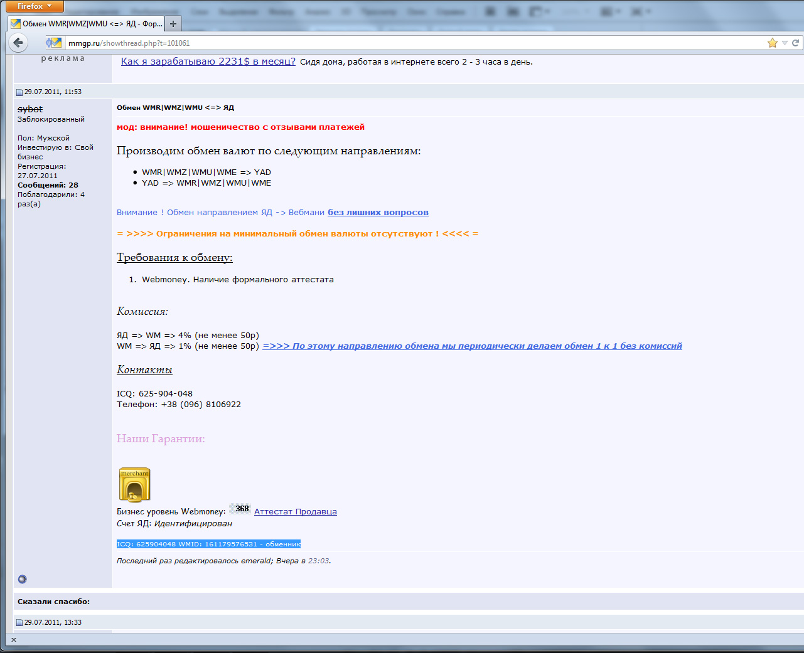The height and width of the screenshot is (653, 804).
Task: Click the post icon beside 29.07.2011, 13:33
Action: tap(19, 623)
